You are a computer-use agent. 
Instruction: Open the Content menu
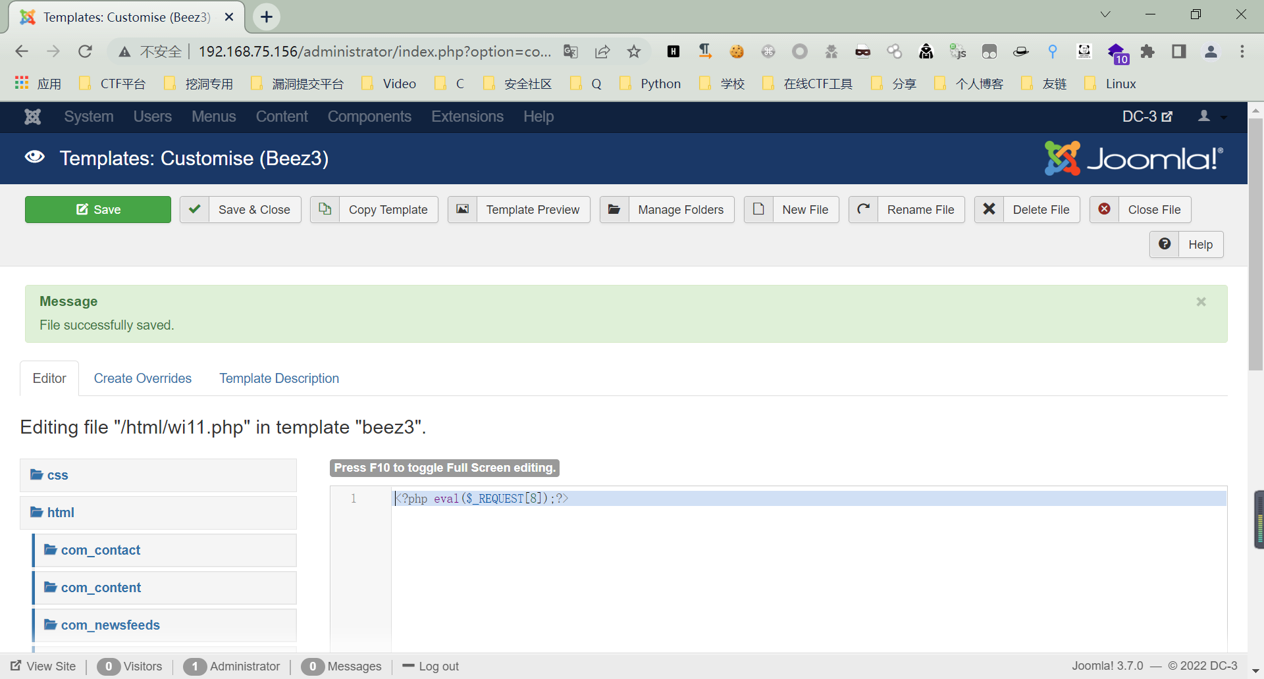[282, 116]
